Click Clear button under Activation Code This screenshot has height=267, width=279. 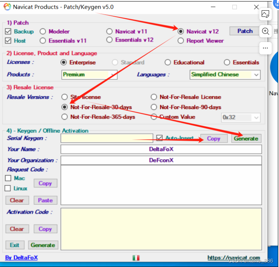coord(17,229)
